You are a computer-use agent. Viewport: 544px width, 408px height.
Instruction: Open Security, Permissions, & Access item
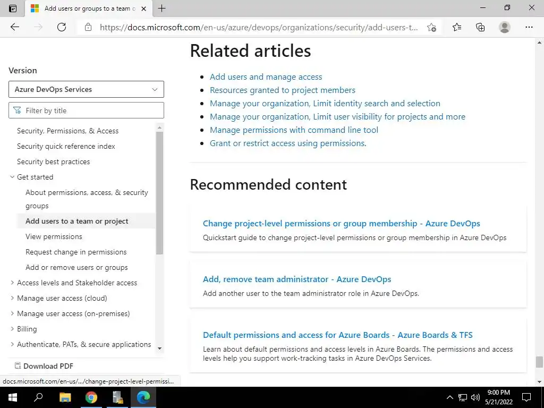click(67, 131)
